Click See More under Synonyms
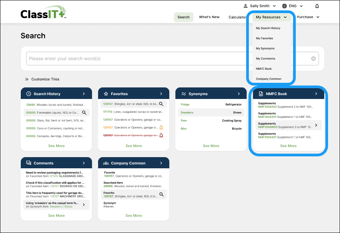Screen dimensions: 340x233 211,146
